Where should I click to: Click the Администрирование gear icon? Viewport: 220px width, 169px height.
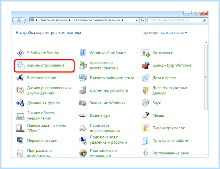20,65
